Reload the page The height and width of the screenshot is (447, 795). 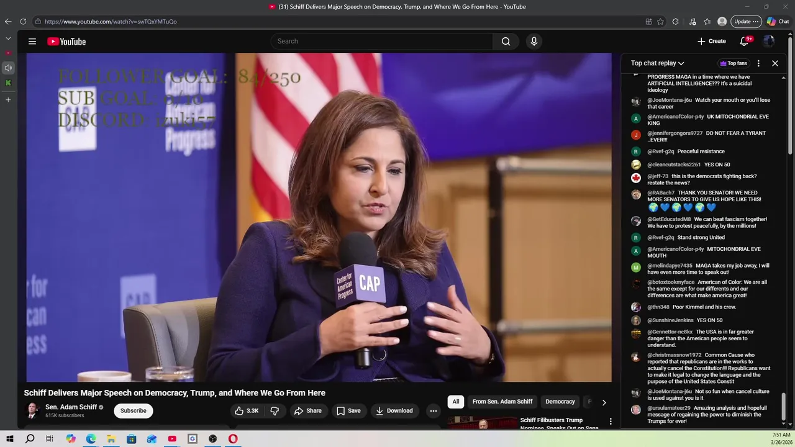pos(23,22)
